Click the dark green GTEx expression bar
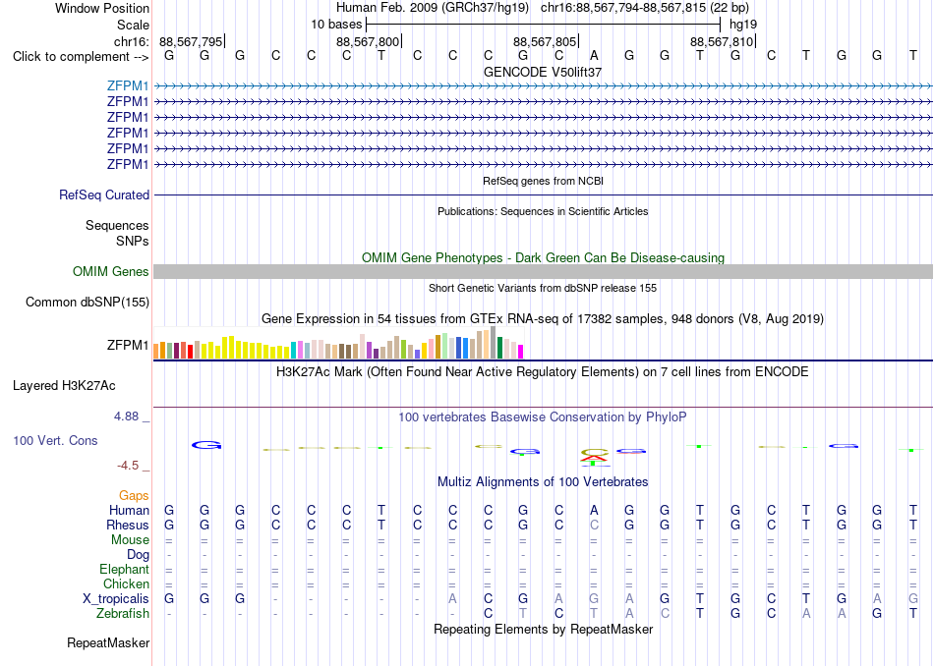 [499, 348]
